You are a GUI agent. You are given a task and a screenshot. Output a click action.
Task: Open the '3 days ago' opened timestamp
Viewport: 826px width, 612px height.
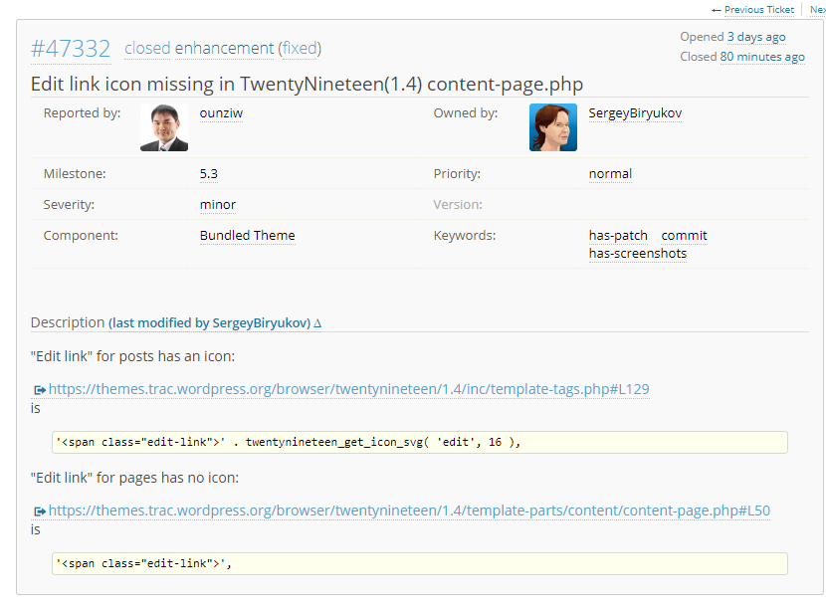pyautogui.click(x=755, y=37)
